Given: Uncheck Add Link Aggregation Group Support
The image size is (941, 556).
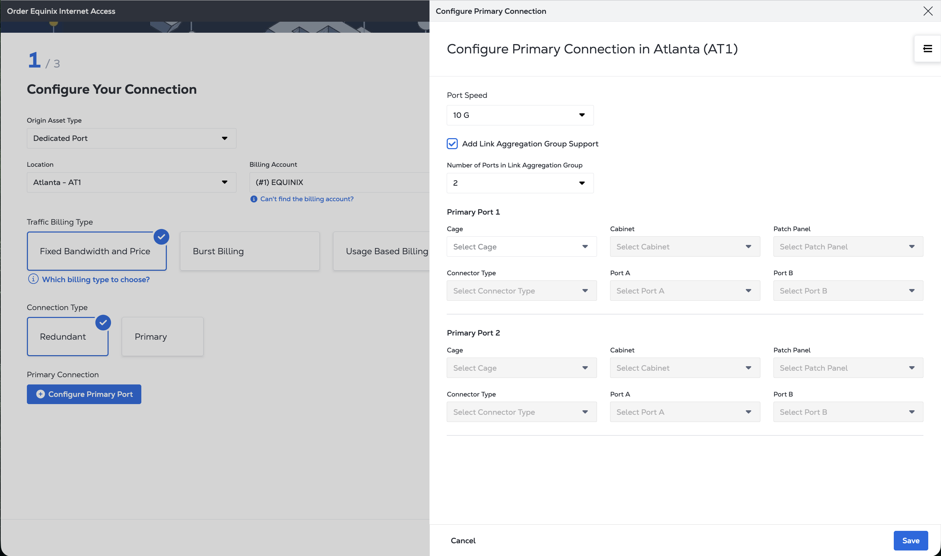Looking at the screenshot, I should tap(452, 144).
